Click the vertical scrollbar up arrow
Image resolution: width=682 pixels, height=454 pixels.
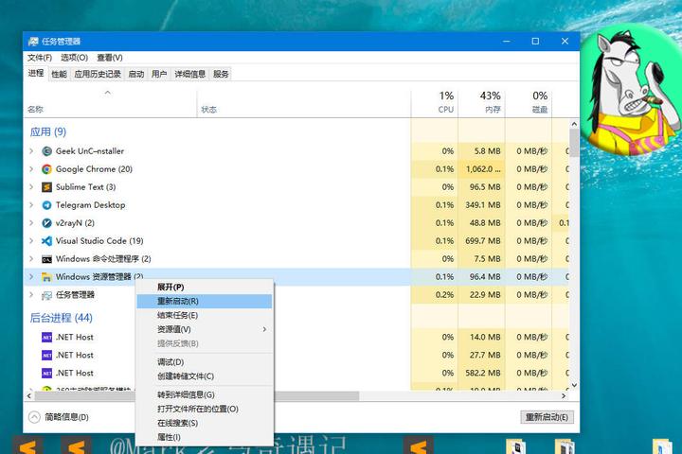click(x=574, y=124)
